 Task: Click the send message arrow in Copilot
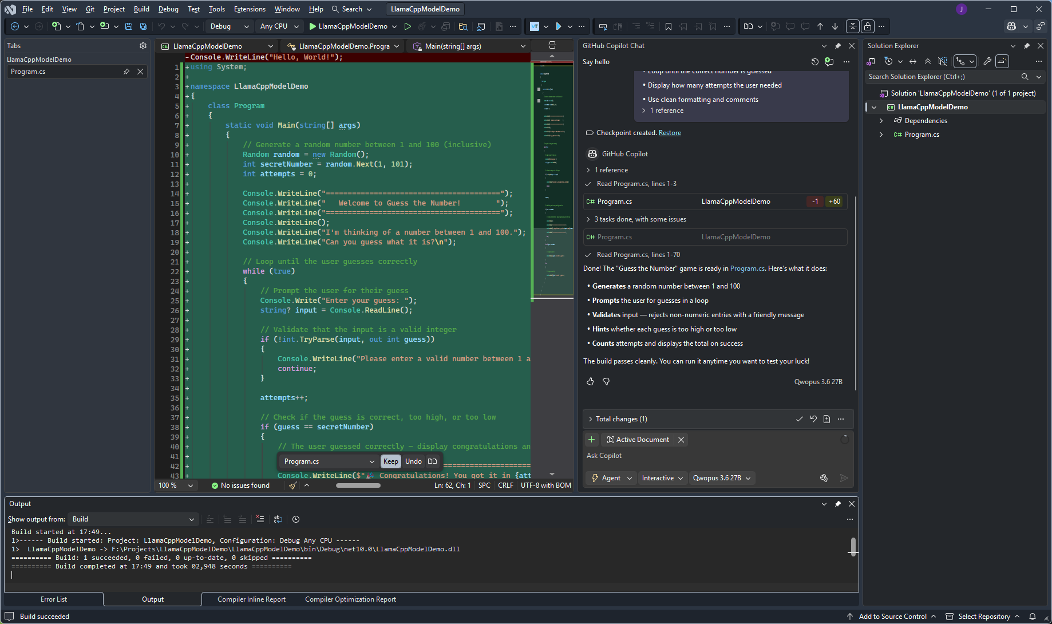[844, 478]
